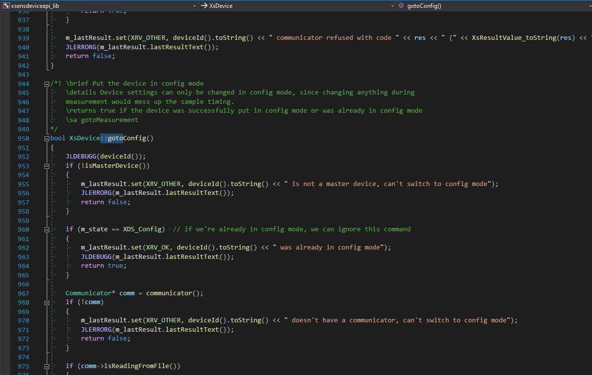The height and width of the screenshot is (375, 592).
Task: Collapse the XsDevice::gotoConfig function body
Action: [47, 138]
